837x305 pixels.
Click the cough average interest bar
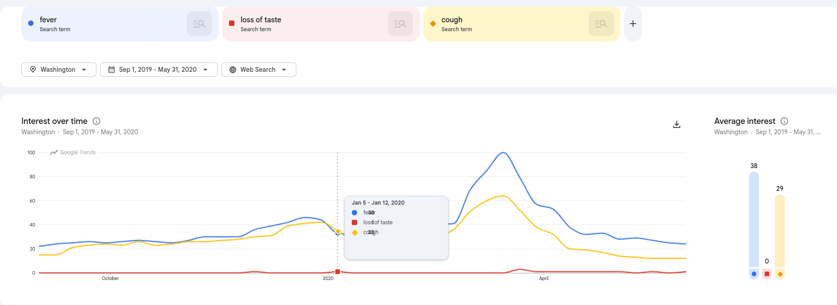pyautogui.click(x=780, y=231)
